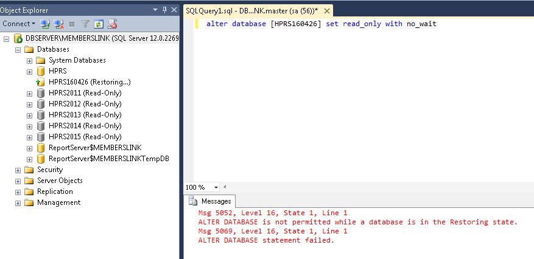534x259 pixels.
Task: Expand the Security folder
Action: click(x=18, y=170)
